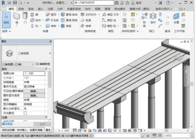Open the 系统 ribbon tab

[31, 9]
